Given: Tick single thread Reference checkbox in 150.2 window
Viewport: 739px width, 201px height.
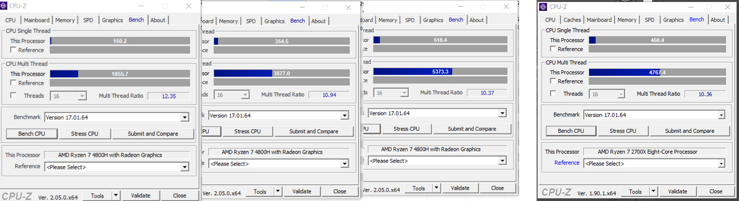Looking at the screenshot, I should [13, 50].
